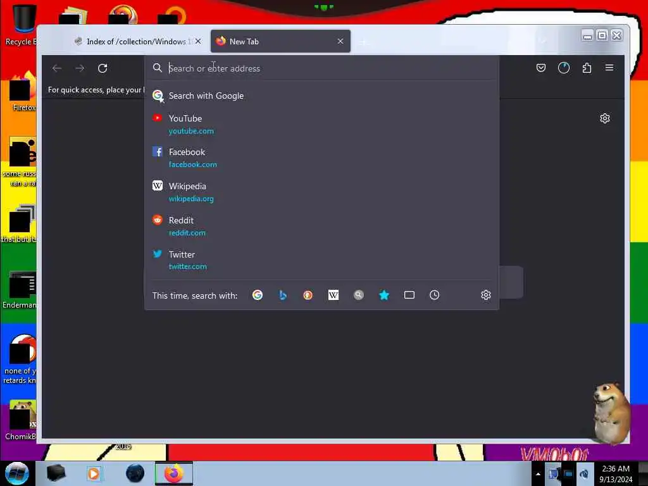
Task: Close the New Tab tab
Action: pos(340,41)
